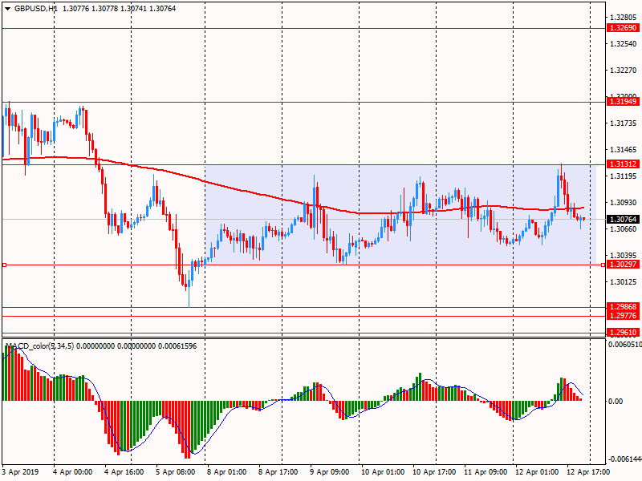Click the current price 1.30764 black label
The image size is (642, 481).
click(x=622, y=219)
